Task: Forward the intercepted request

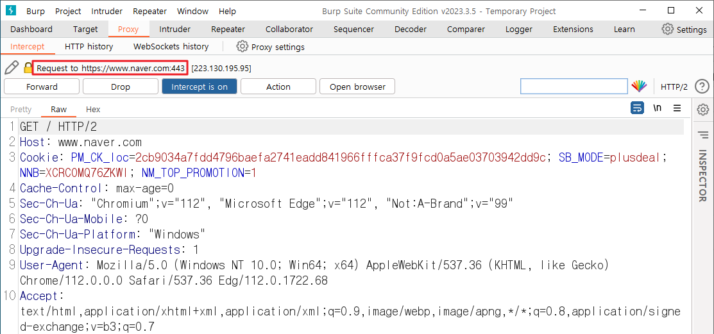Action: tap(42, 87)
